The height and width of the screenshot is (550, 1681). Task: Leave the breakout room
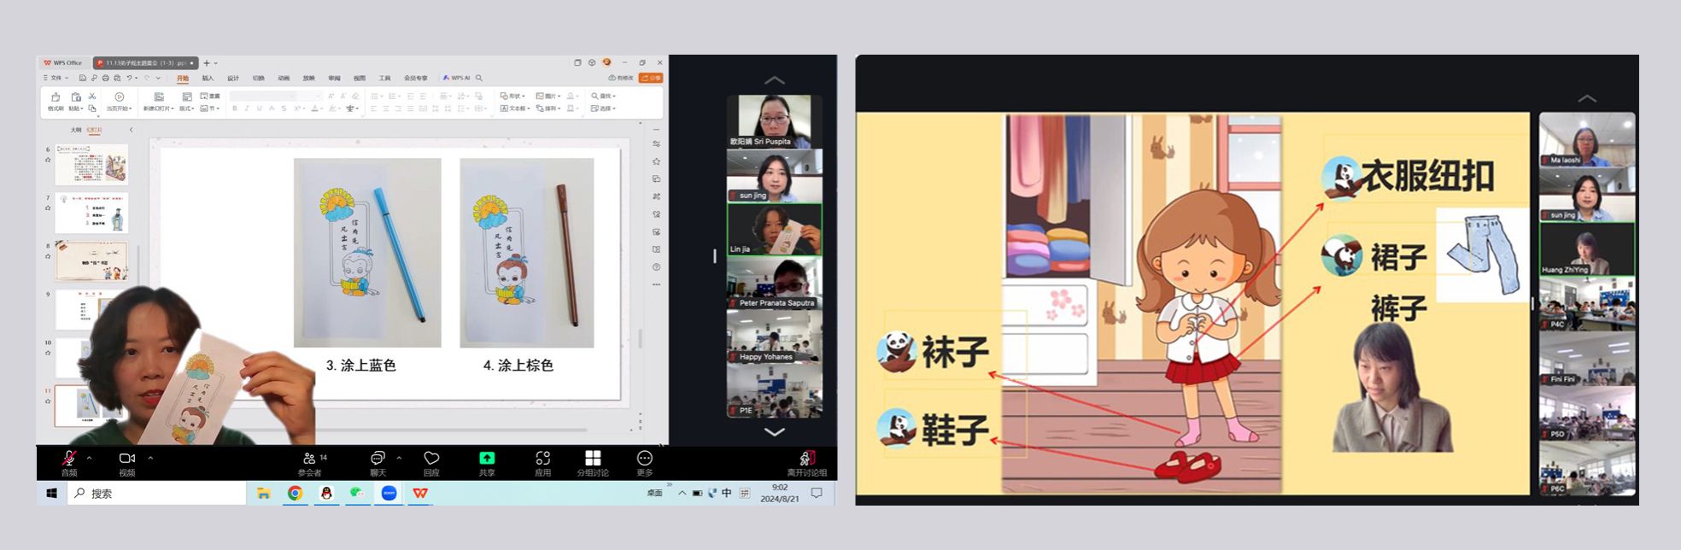point(807,461)
